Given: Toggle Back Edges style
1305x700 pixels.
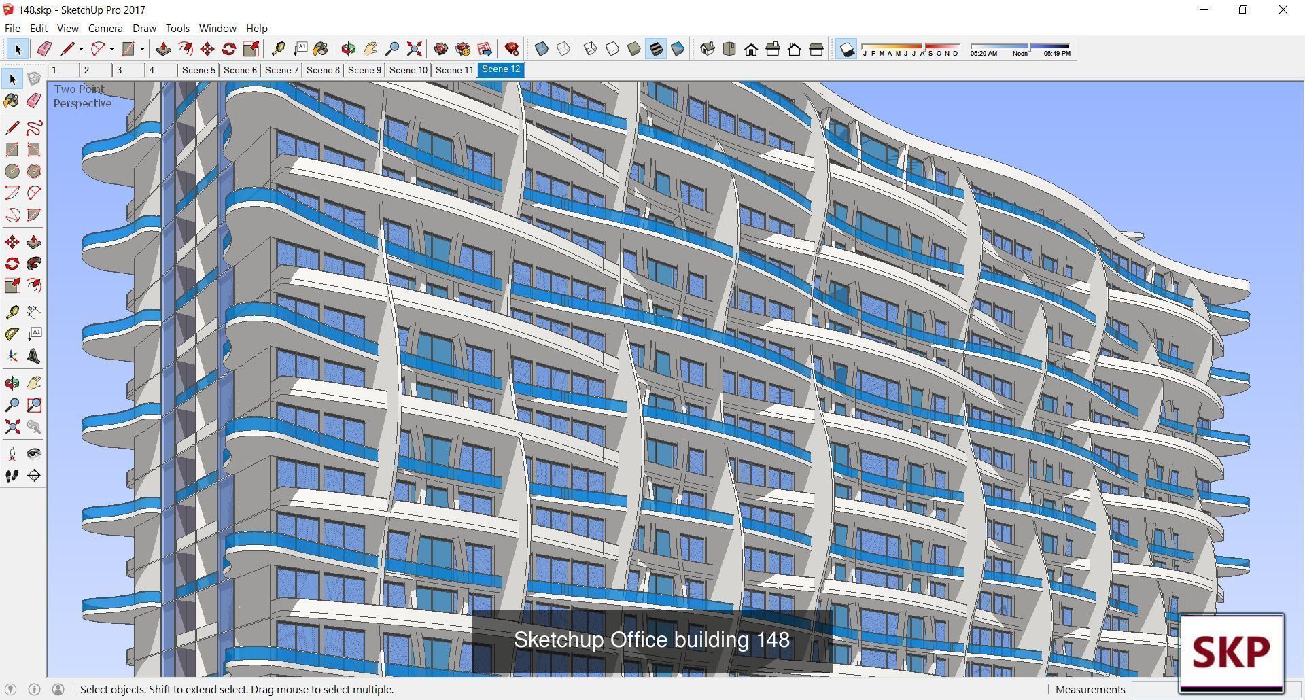Looking at the screenshot, I should click(x=563, y=49).
